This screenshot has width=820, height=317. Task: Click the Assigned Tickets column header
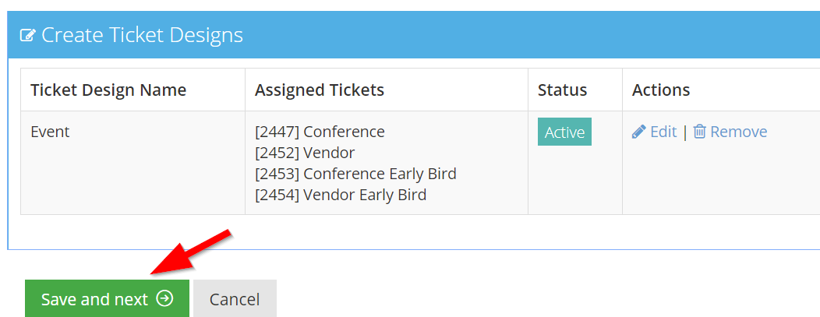pos(320,90)
